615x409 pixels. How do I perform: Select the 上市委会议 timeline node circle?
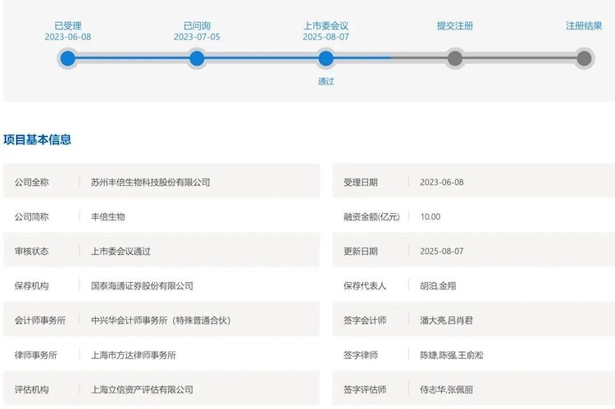click(x=326, y=58)
